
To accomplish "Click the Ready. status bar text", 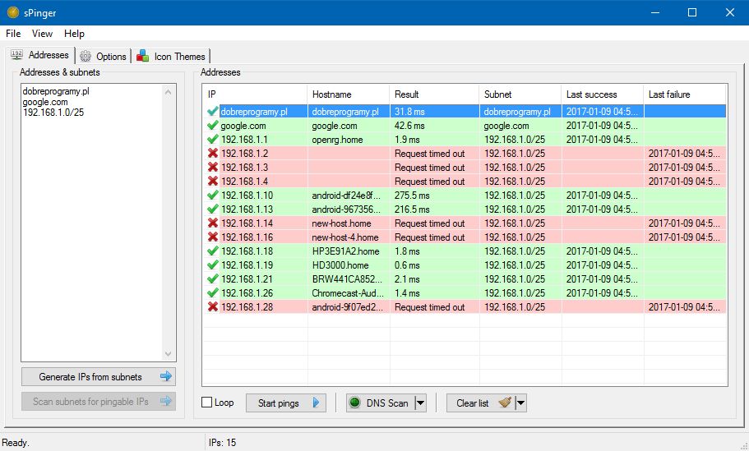I will [x=16, y=443].
